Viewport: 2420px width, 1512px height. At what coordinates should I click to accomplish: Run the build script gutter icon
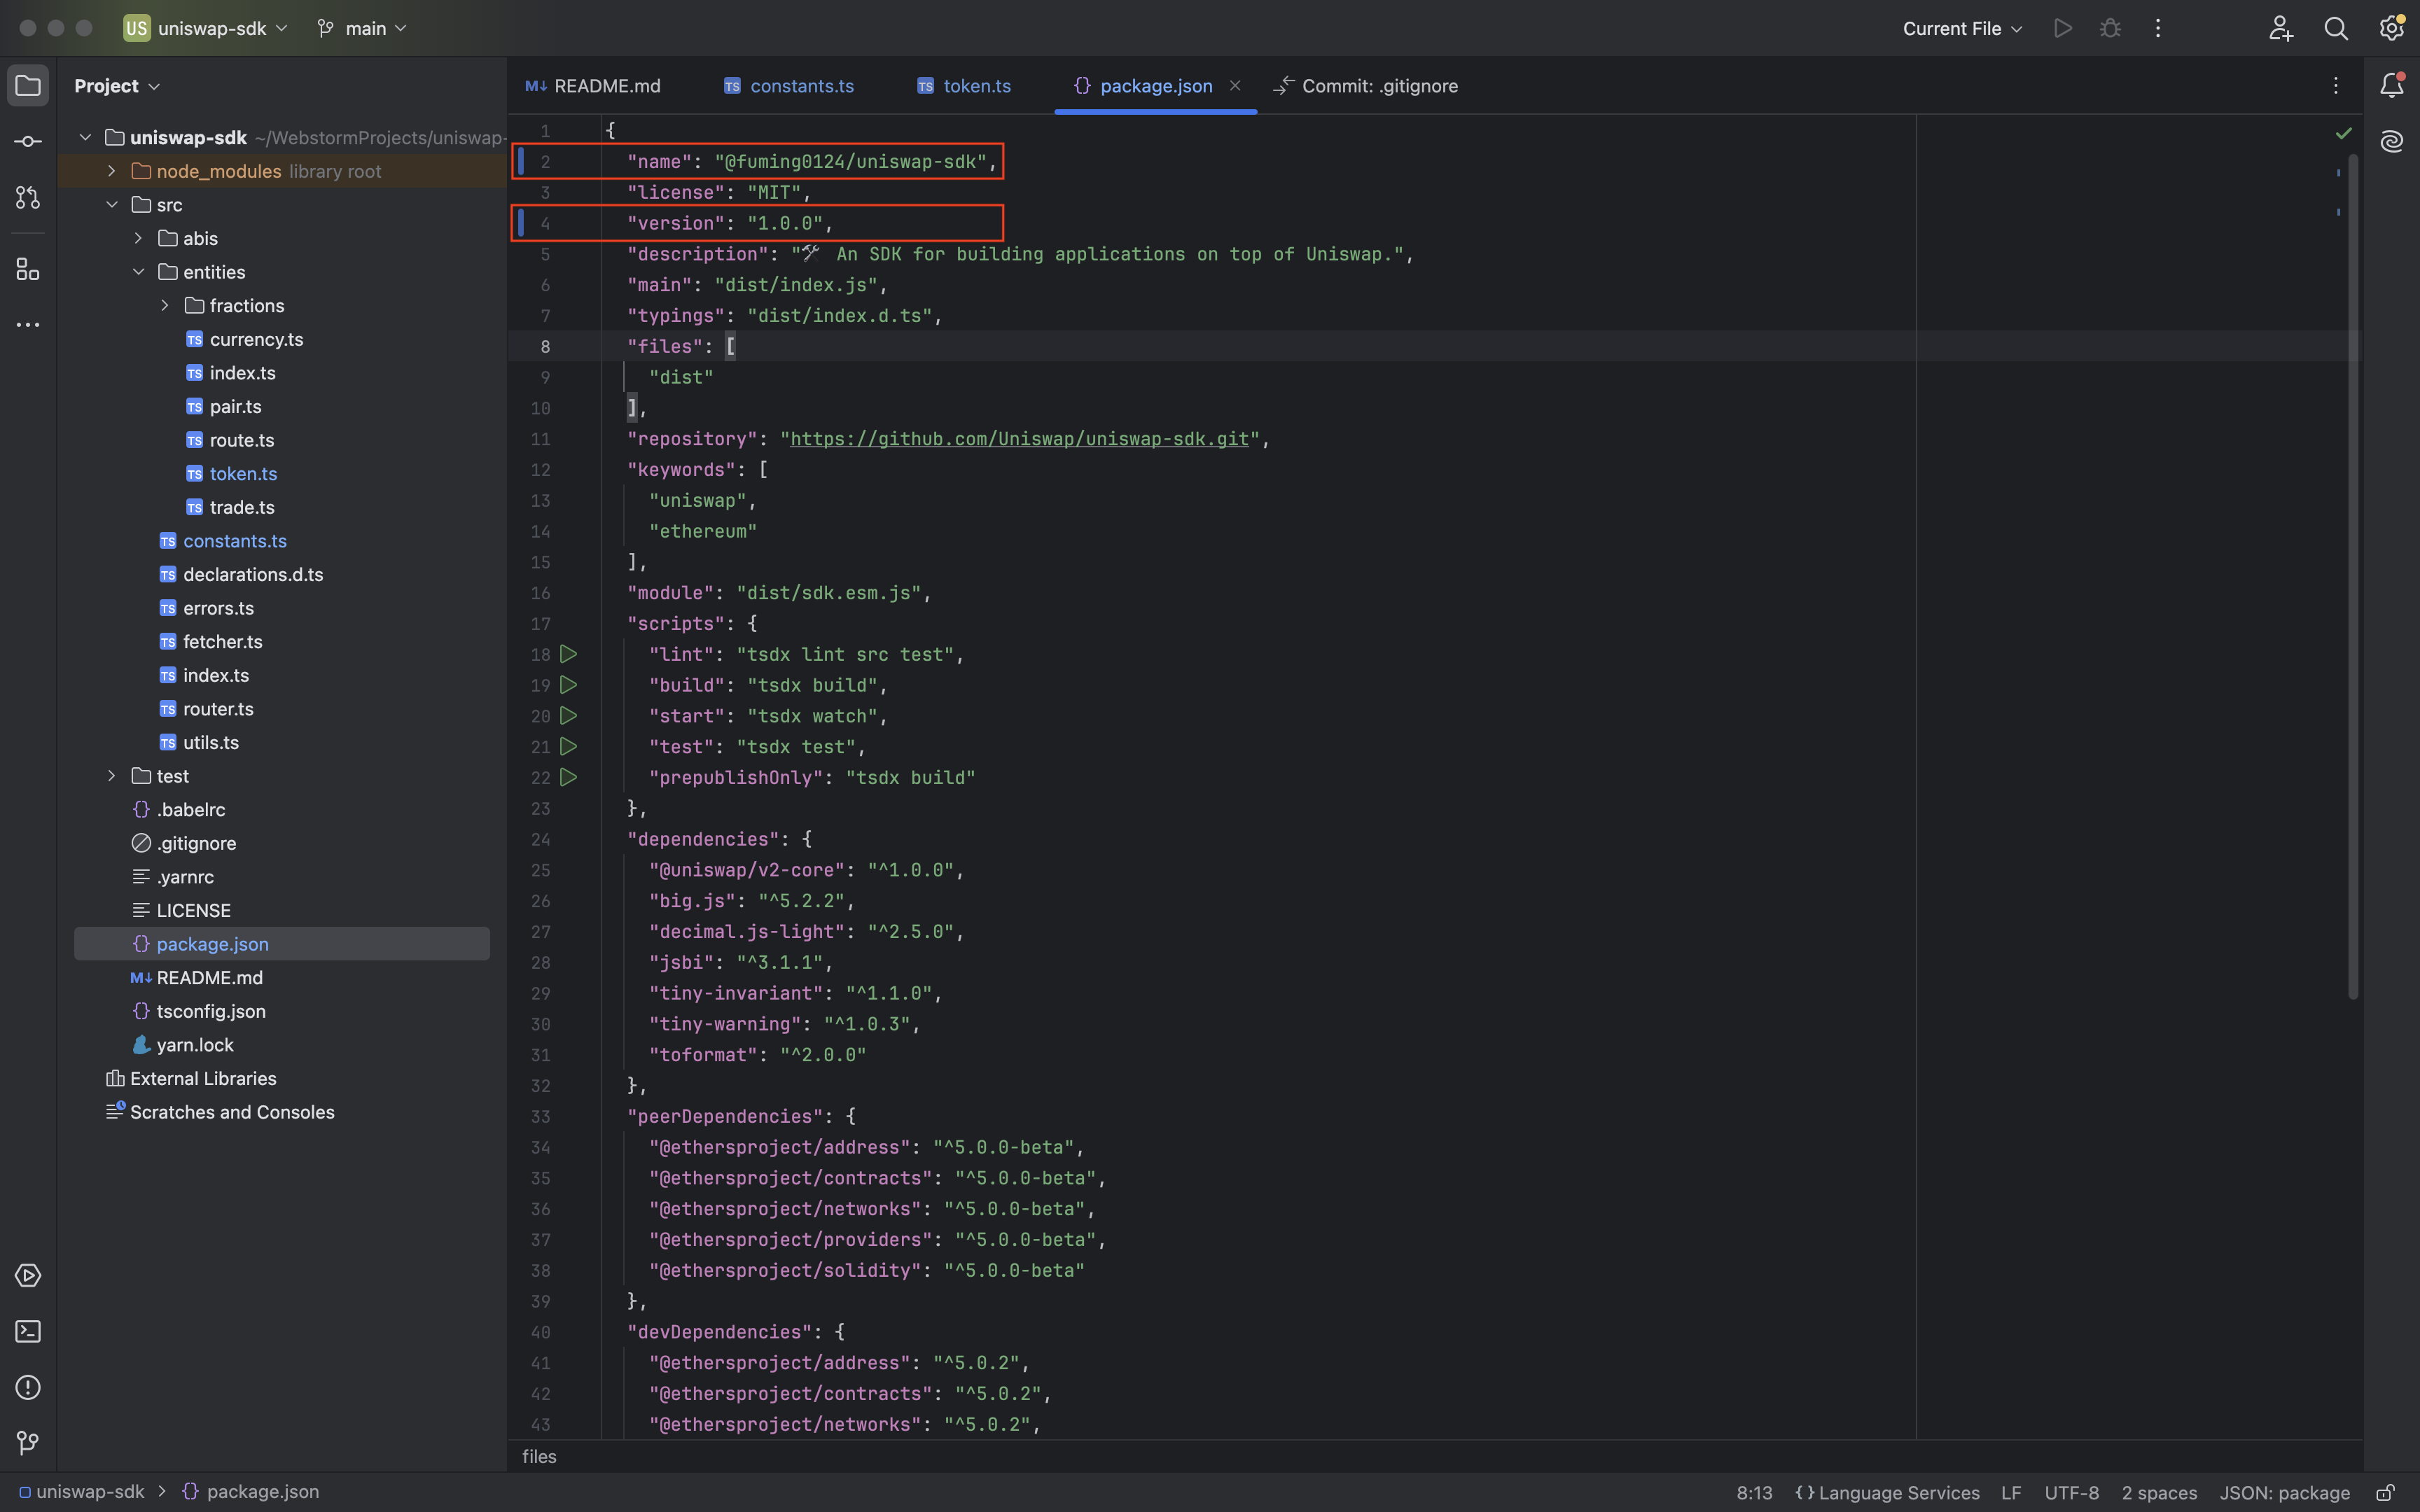tap(568, 685)
